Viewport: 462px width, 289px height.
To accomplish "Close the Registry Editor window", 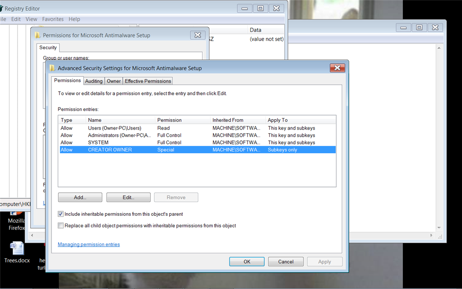I will click(x=277, y=9).
